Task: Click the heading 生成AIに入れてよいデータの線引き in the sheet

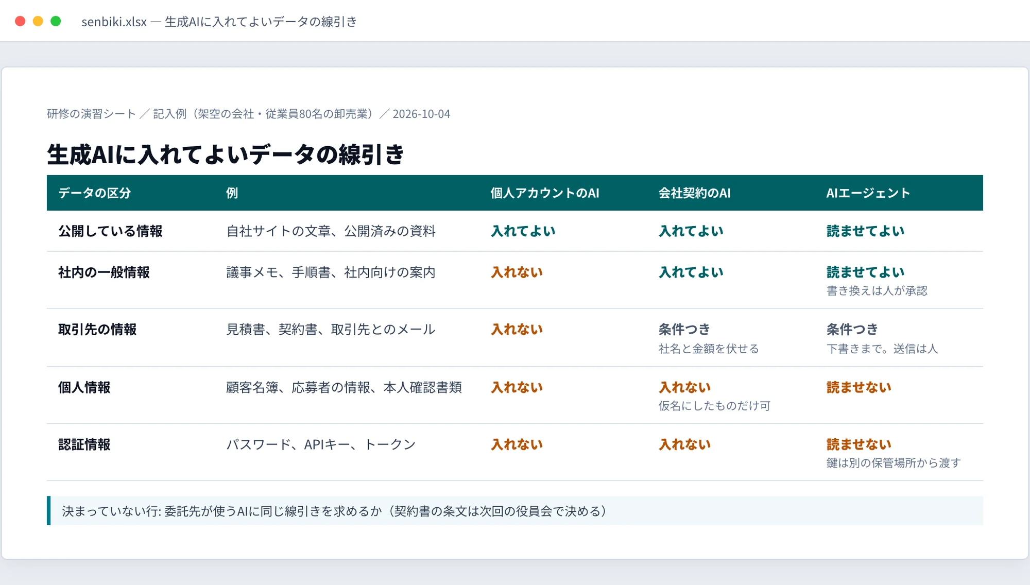Action: click(226, 154)
